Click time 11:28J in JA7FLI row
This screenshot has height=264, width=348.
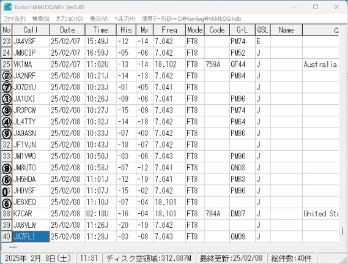click(x=97, y=236)
